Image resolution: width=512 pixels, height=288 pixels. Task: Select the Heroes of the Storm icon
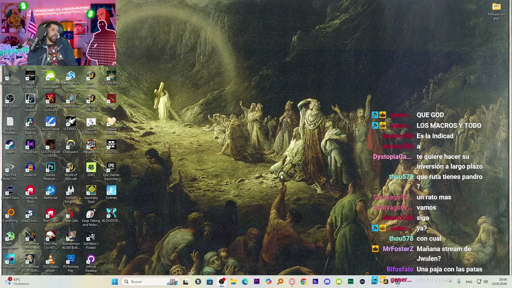(71, 80)
